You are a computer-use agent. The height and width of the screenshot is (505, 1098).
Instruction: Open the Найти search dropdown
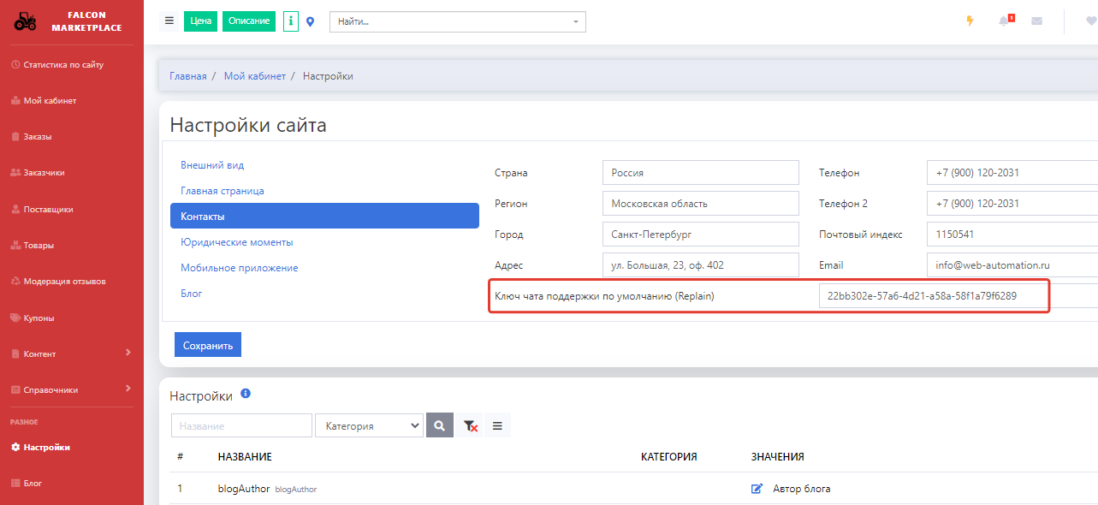[457, 21]
